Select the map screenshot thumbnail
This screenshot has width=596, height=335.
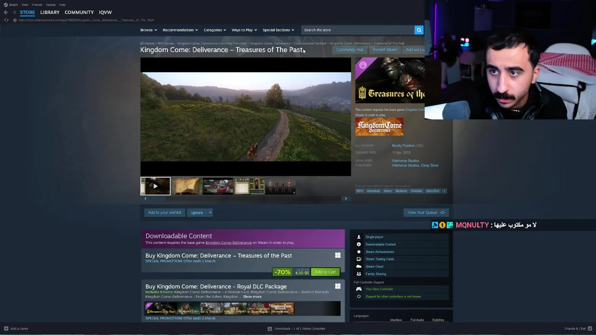click(187, 186)
